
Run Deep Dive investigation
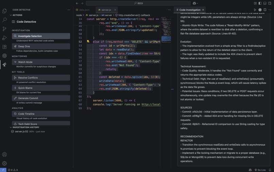[41, 46]
